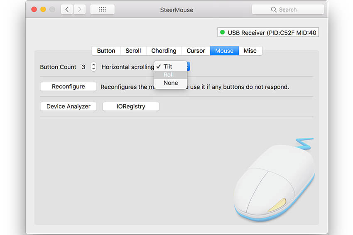The width and height of the screenshot is (353, 235).
Task: Go forward with the right chevron button
Action: [x=79, y=10]
